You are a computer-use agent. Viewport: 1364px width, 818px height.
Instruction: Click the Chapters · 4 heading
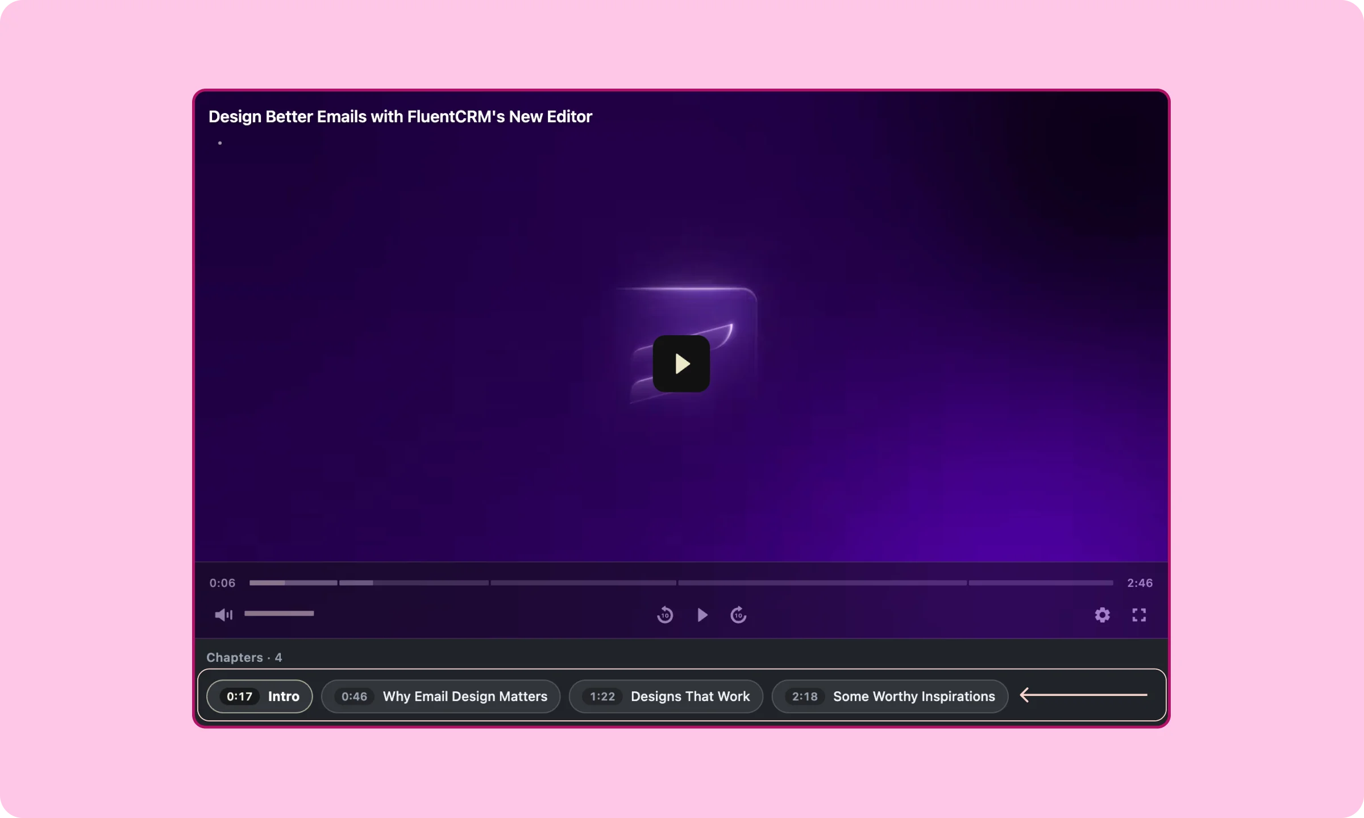[244, 657]
